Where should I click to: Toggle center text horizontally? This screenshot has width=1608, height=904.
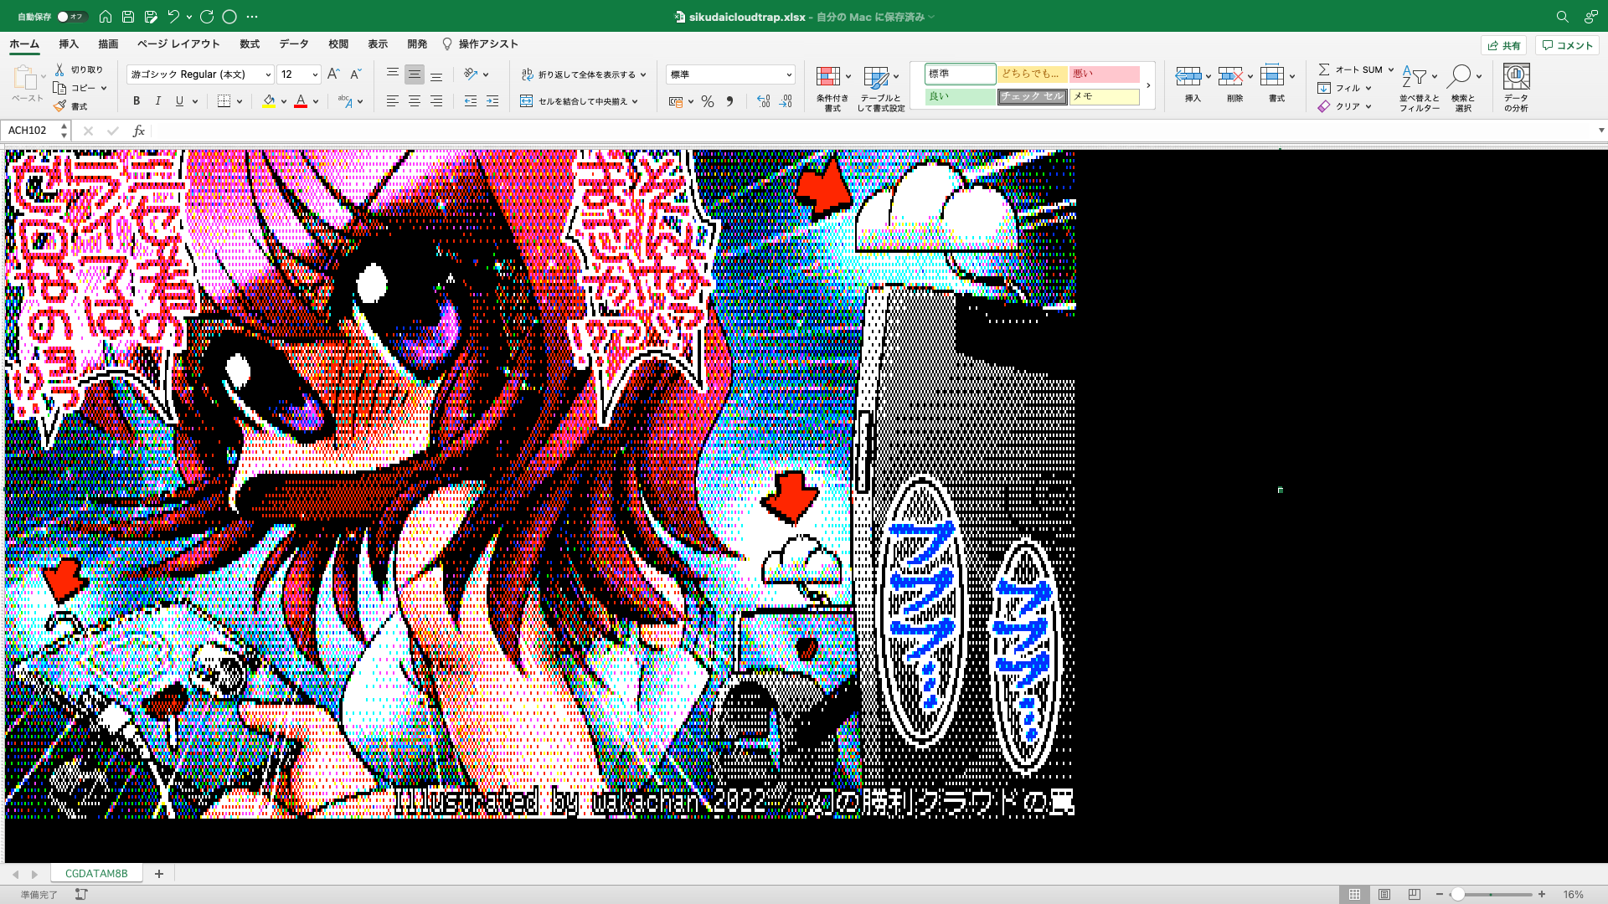pos(414,101)
